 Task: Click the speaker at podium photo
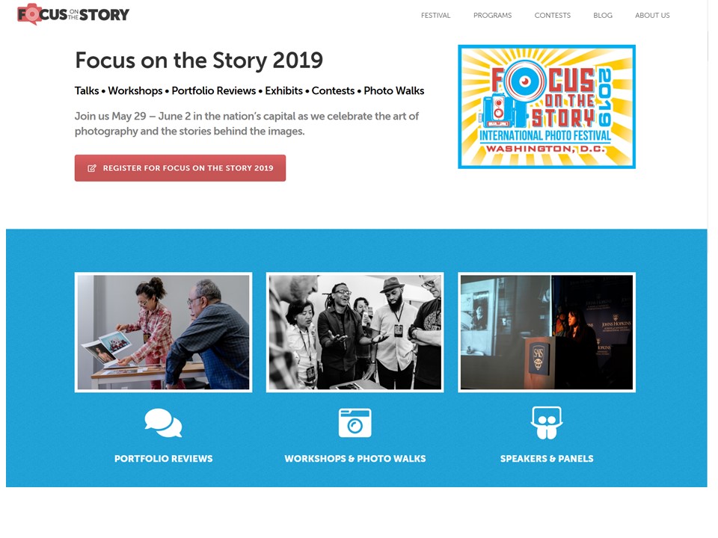(x=547, y=332)
